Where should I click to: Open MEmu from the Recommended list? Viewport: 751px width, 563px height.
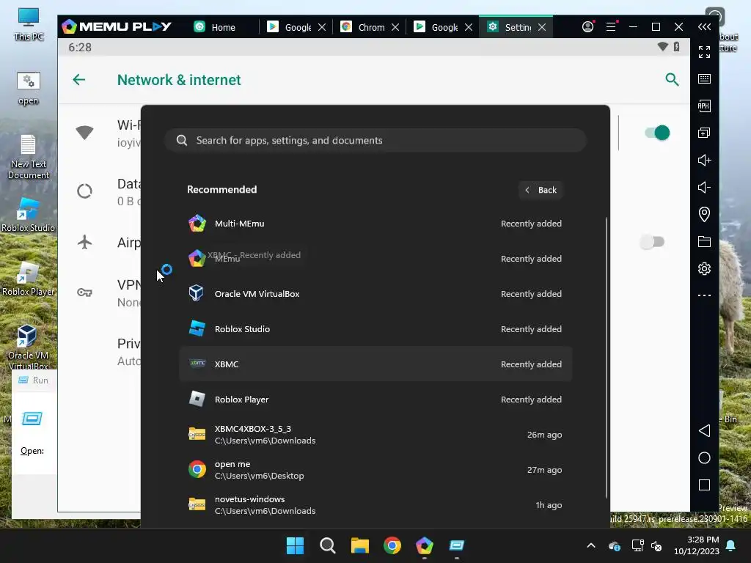[x=375, y=259]
